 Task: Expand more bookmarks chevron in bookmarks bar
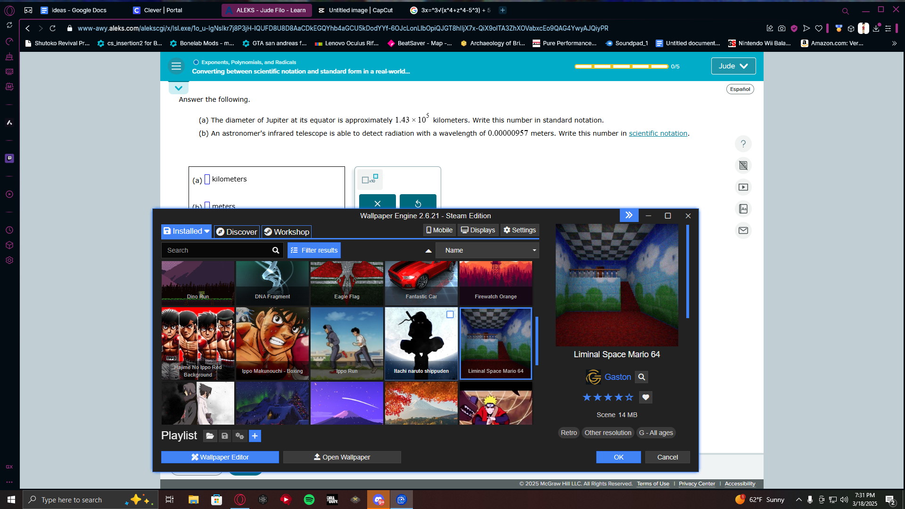894,43
